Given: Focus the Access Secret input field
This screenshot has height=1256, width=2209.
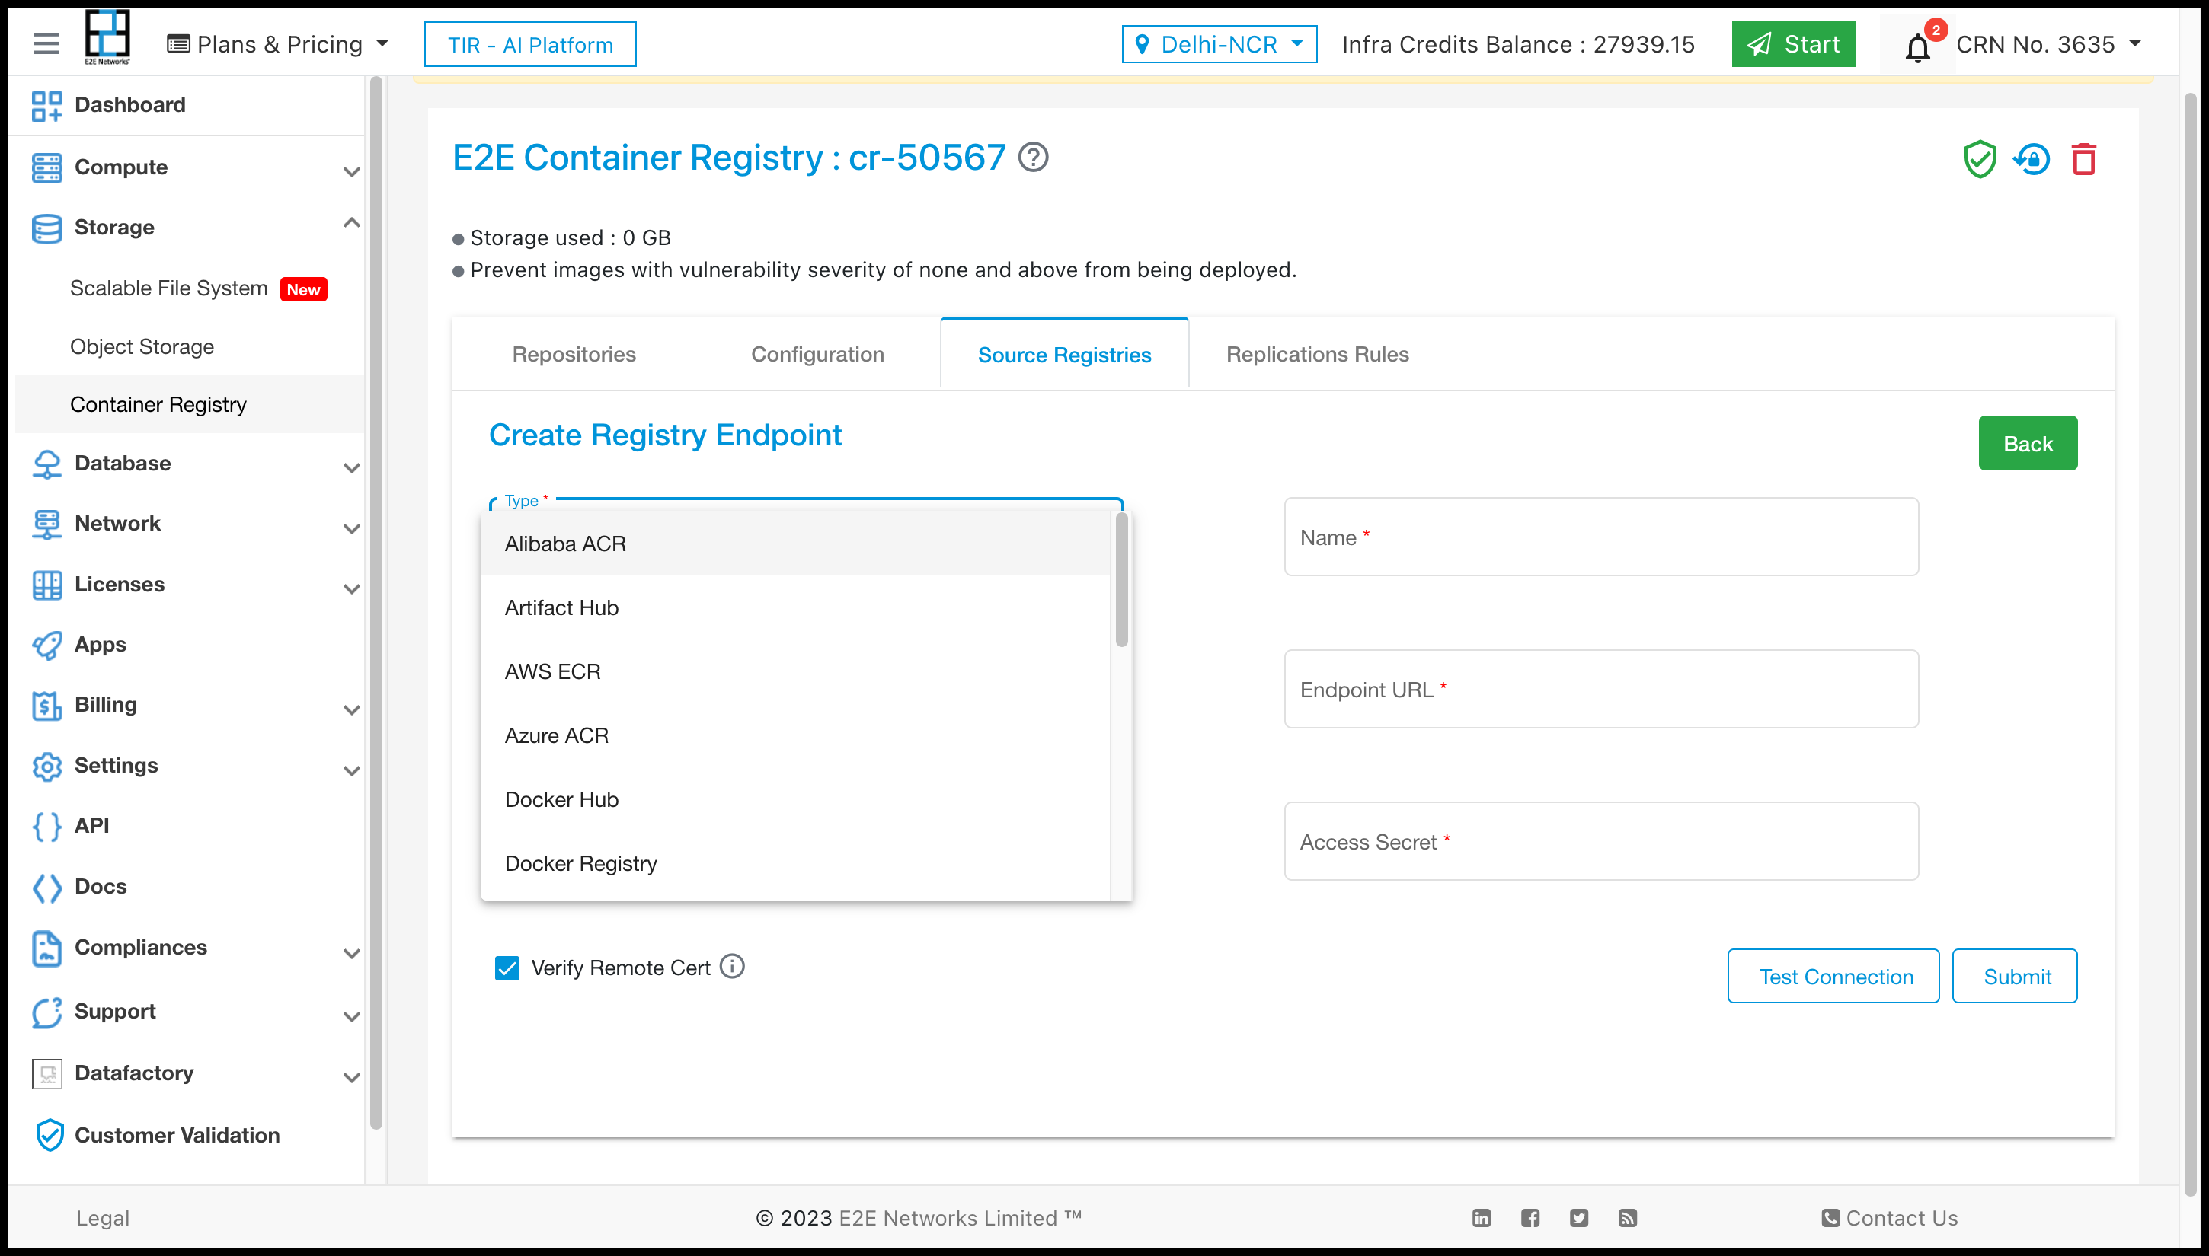Looking at the screenshot, I should (x=1601, y=841).
